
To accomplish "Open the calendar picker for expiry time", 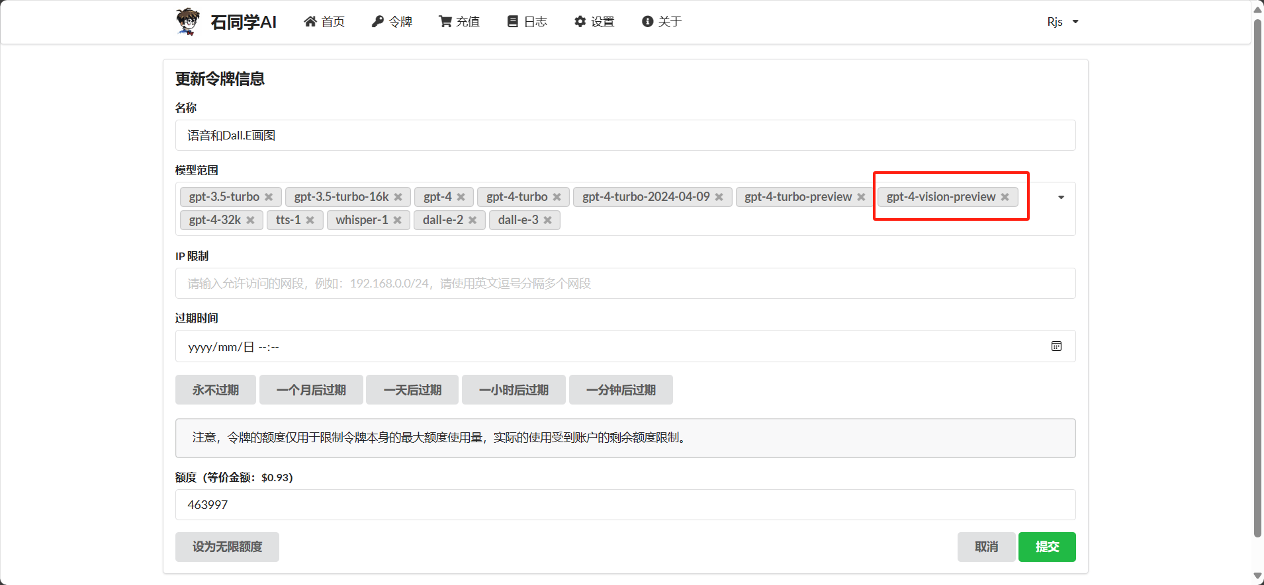I will (1056, 346).
